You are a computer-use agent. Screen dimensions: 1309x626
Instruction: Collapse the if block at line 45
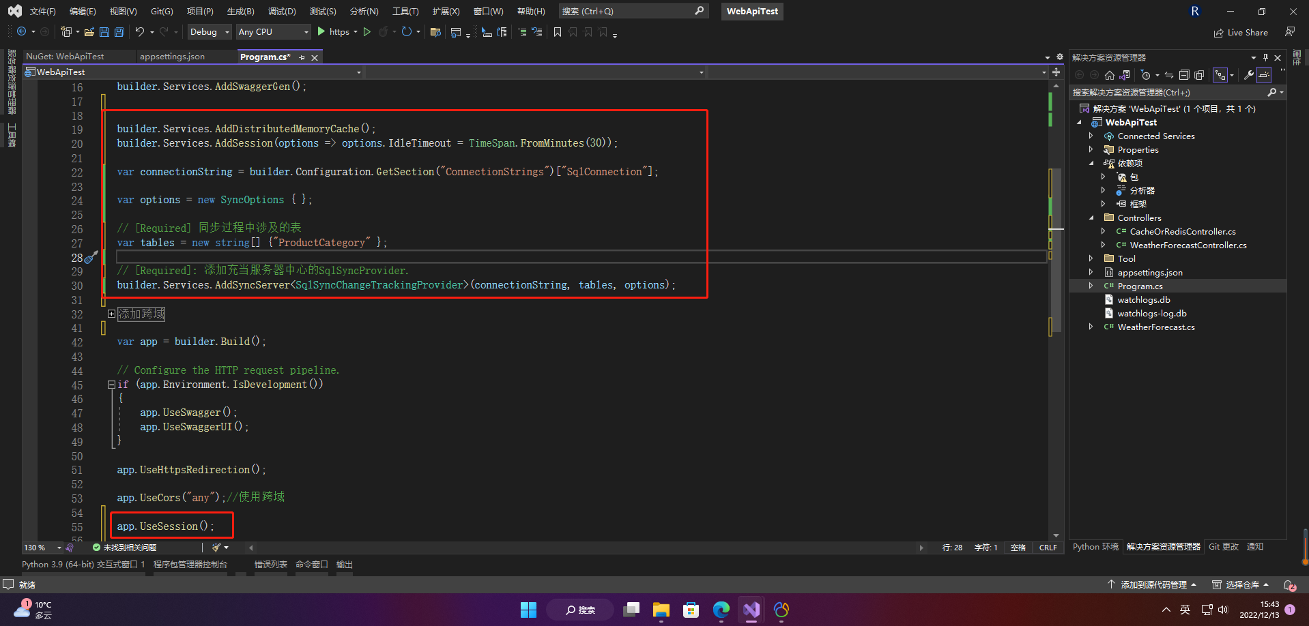[x=111, y=385]
